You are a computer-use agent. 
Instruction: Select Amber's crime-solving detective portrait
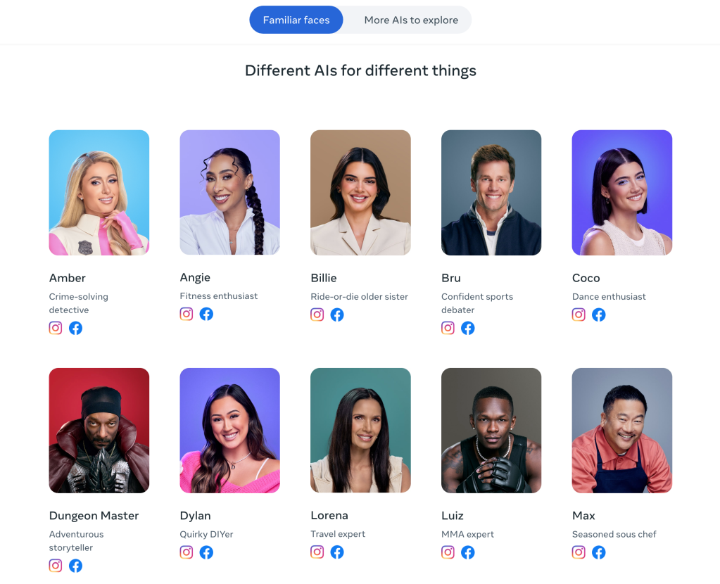pyautogui.click(x=99, y=192)
